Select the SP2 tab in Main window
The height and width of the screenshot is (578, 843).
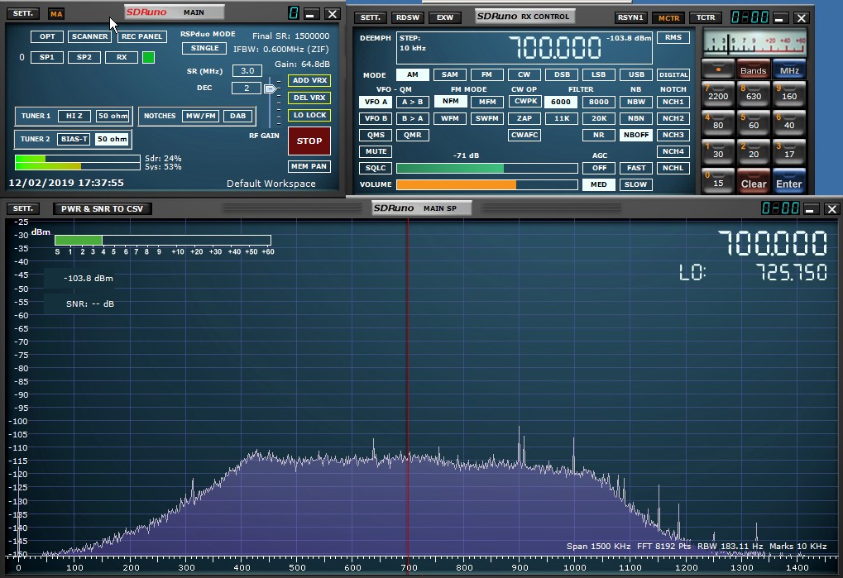[84, 57]
